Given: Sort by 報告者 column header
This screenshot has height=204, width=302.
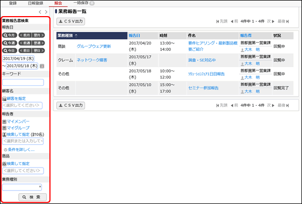Looking at the screenshot, I should pos(246,35).
